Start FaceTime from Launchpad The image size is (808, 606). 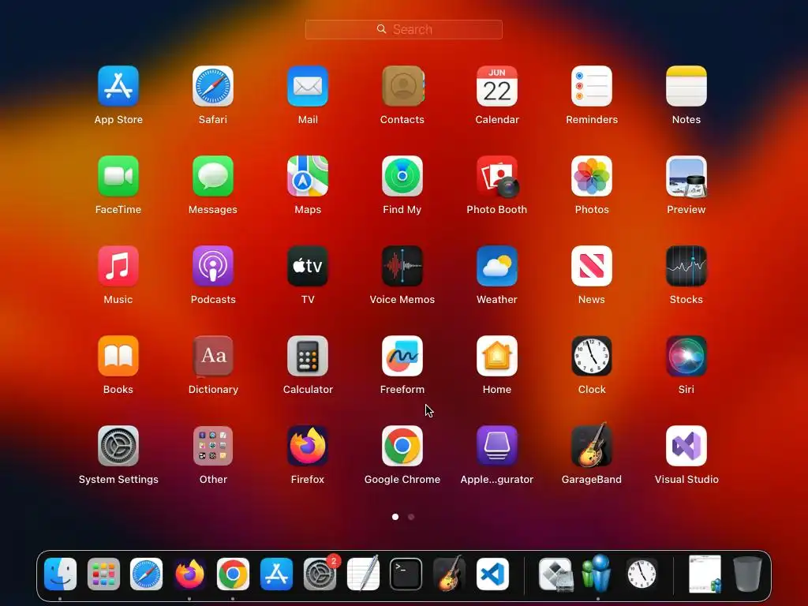pos(118,176)
